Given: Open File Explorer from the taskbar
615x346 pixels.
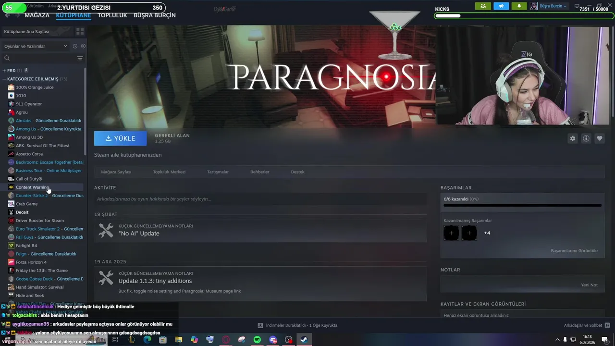Looking at the screenshot, I should pos(179,340).
